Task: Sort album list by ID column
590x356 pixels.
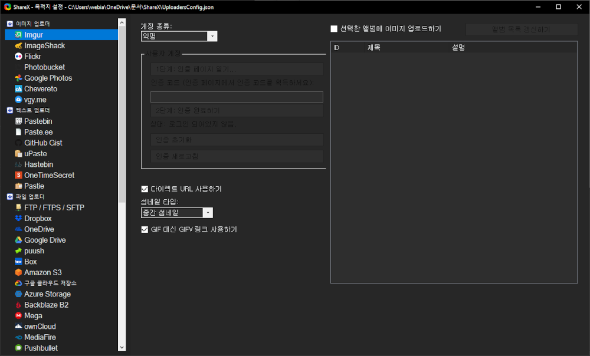Action: (x=348, y=48)
